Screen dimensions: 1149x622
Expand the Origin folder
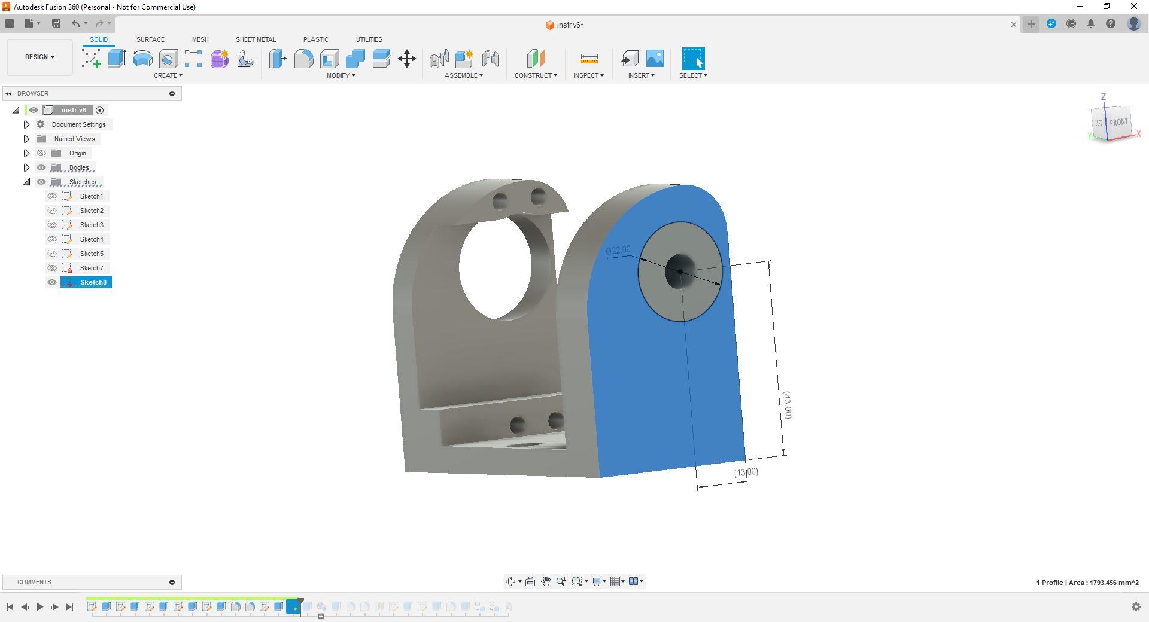tap(26, 153)
